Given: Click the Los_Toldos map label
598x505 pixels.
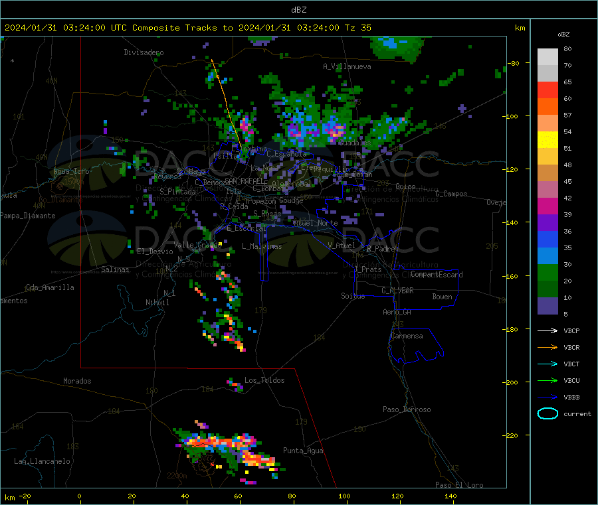Looking at the screenshot, I should pos(264,380).
